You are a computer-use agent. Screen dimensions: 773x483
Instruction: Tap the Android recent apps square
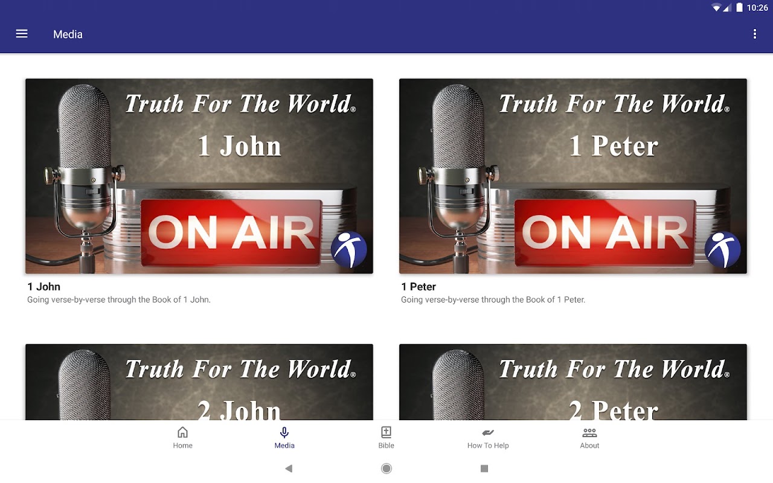pyautogui.click(x=484, y=469)
